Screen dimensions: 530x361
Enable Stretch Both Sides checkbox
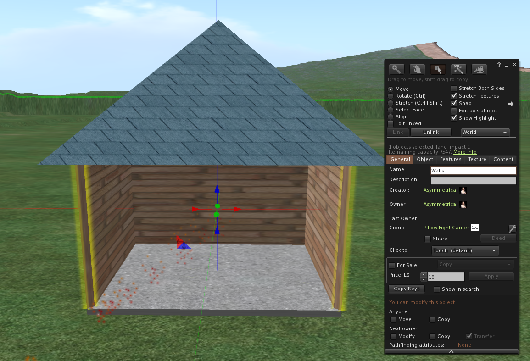point(454,89)
